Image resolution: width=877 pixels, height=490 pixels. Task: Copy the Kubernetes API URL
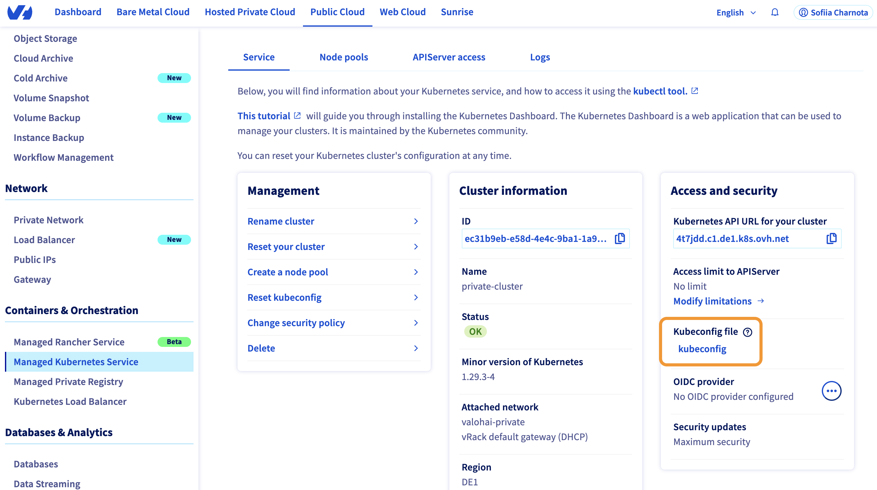[x=831, y=238]
